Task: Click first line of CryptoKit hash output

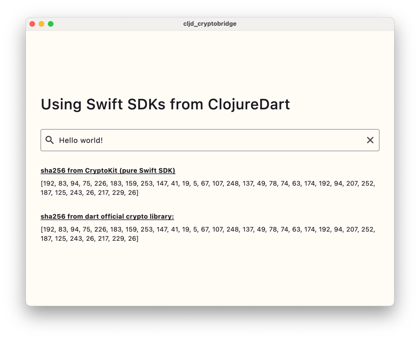Action: [207, 184]
